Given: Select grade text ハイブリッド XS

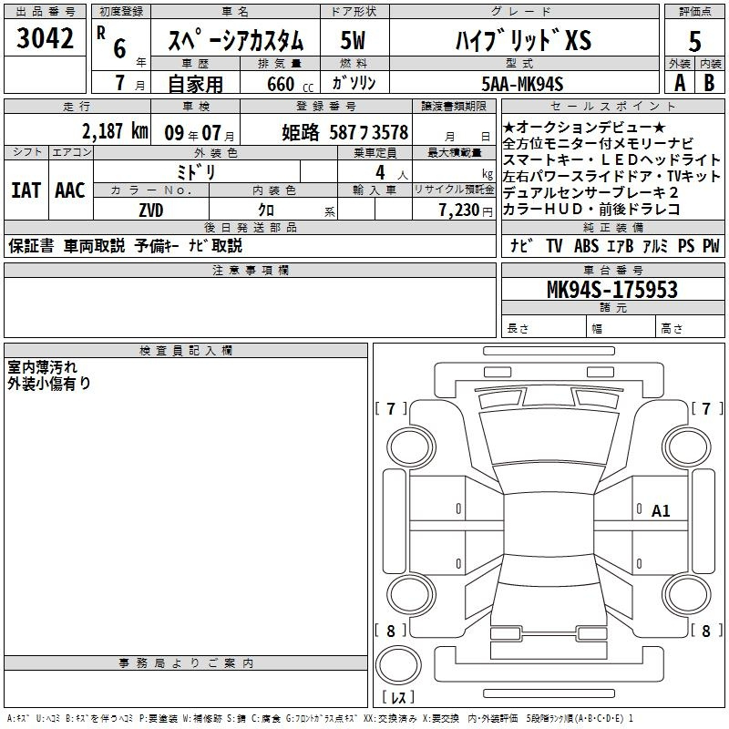Looking at the screenshot, I should [x=523, y=40].
